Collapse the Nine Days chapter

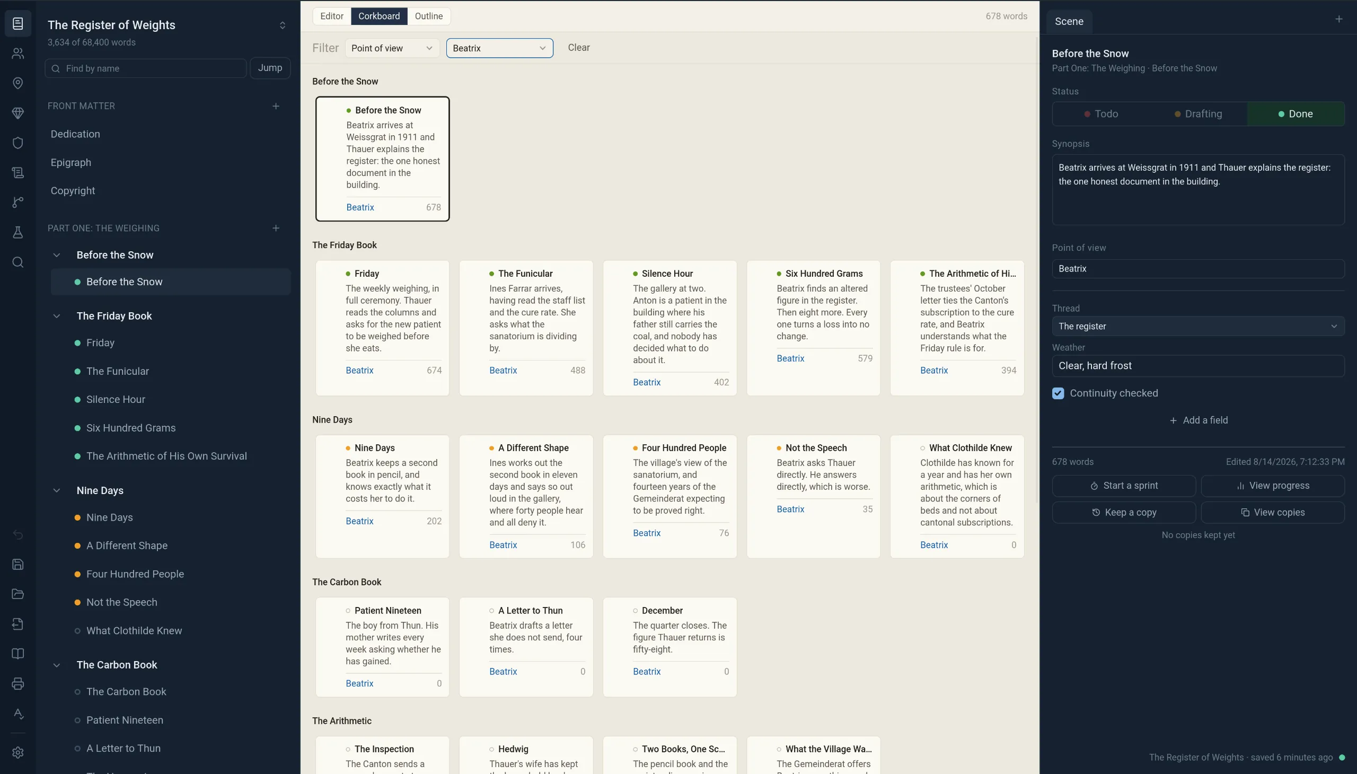(56, 490)
